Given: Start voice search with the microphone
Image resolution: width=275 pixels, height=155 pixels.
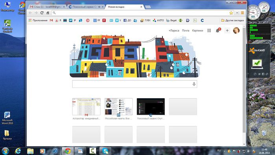Looking at the screenshot, I should tap(194, 84).
